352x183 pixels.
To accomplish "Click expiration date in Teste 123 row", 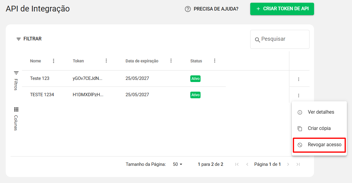I will point(137,78).
